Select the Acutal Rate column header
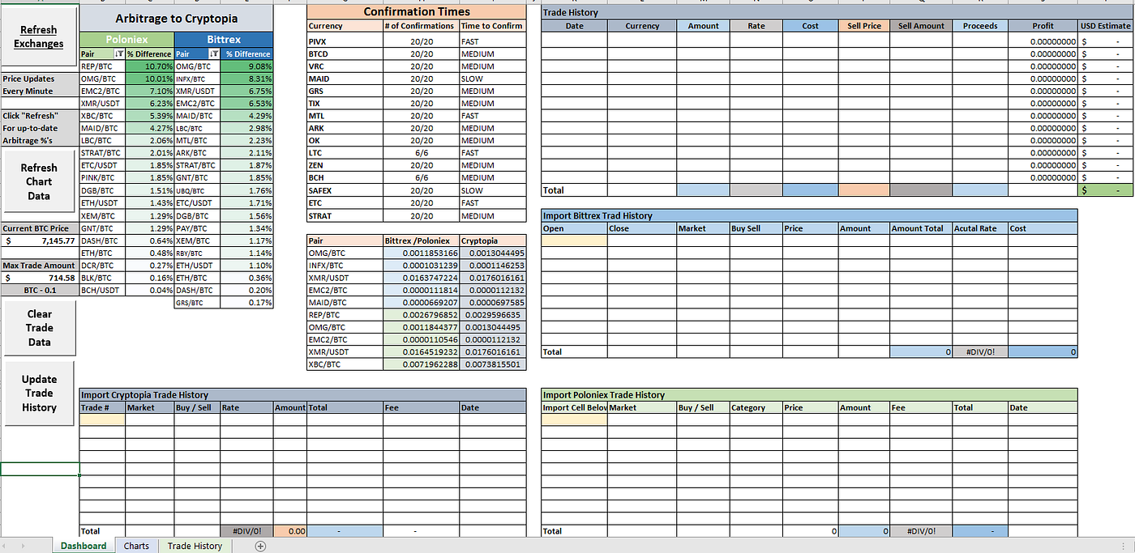Viewport: 1135px width, 553px height. coord(980,228)
